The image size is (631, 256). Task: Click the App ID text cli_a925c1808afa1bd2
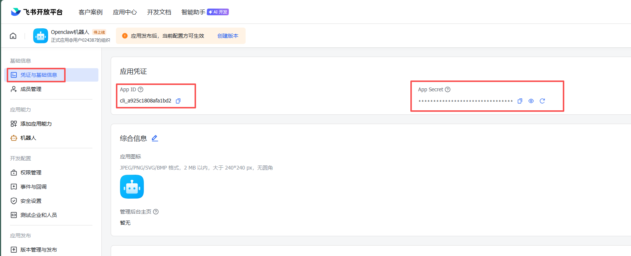[x=146, y=101]
